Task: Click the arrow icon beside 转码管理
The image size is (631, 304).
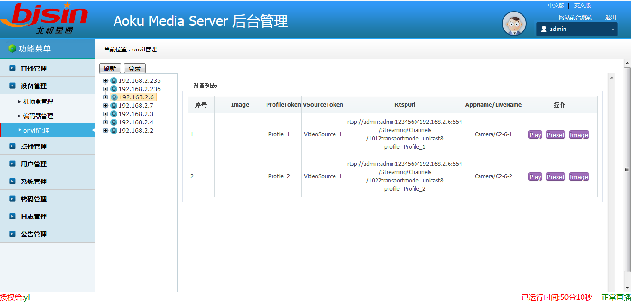Action: 12,199
